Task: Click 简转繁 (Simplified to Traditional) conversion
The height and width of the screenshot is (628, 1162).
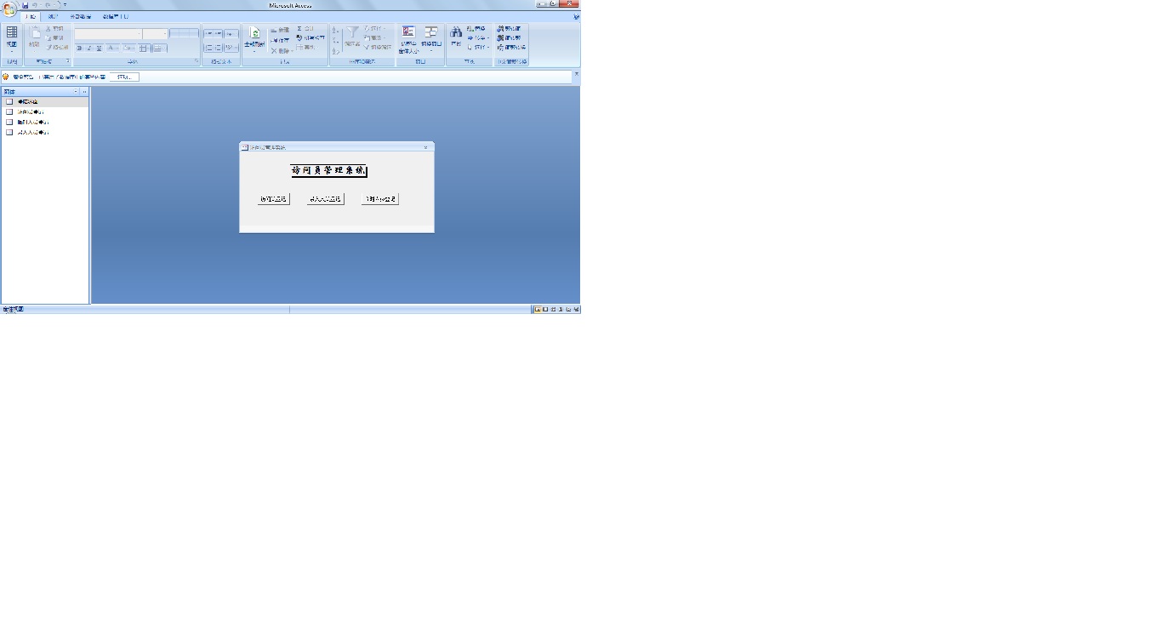Action: [509, 38]
